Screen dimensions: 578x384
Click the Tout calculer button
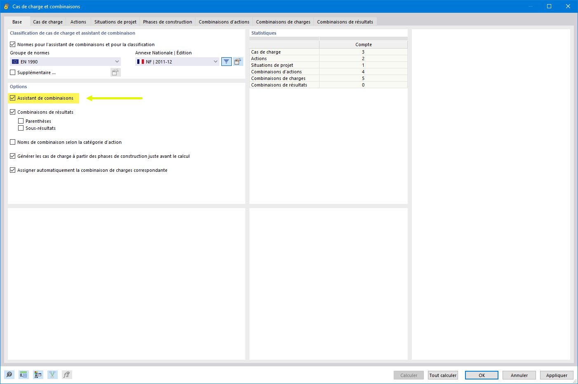click(443, 375)
